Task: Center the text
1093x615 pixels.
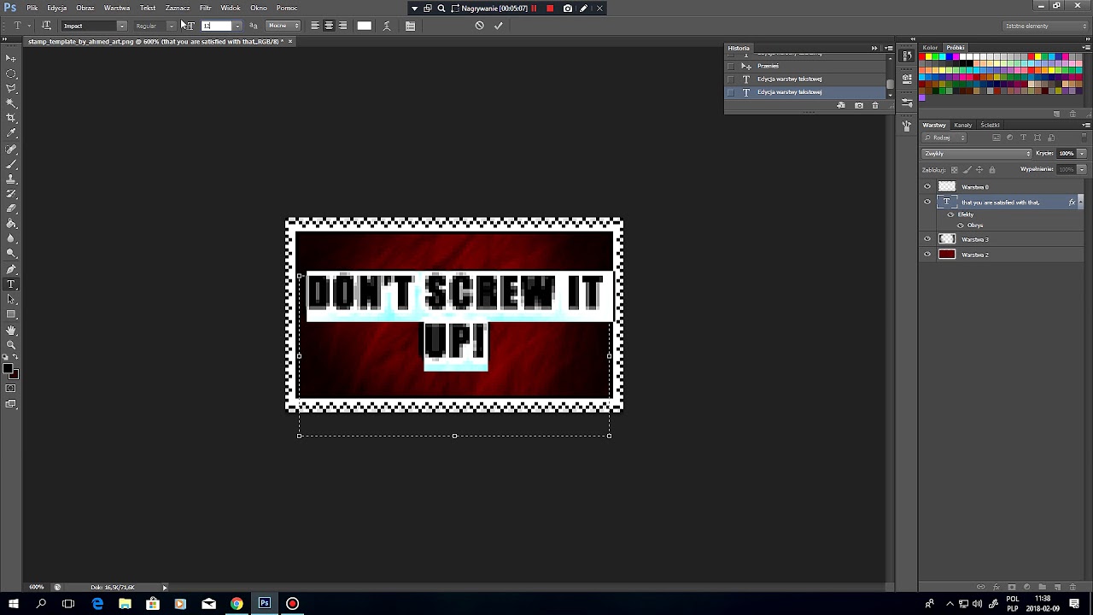Action: coord(329,26)
